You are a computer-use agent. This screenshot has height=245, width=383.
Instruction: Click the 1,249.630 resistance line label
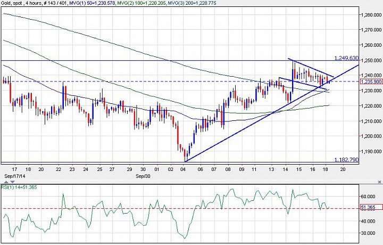(346, 58)
